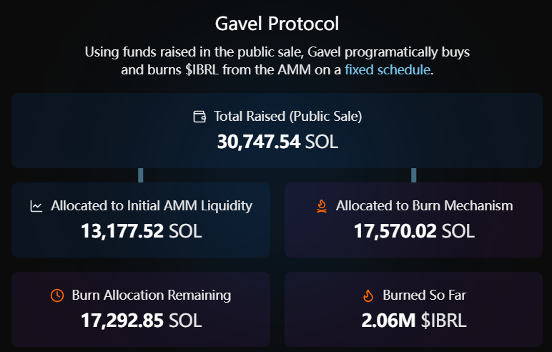The image size is (552, 352).
Task: Click the 13,177.52 SOL liquidity amount
Action: [141, 231]
